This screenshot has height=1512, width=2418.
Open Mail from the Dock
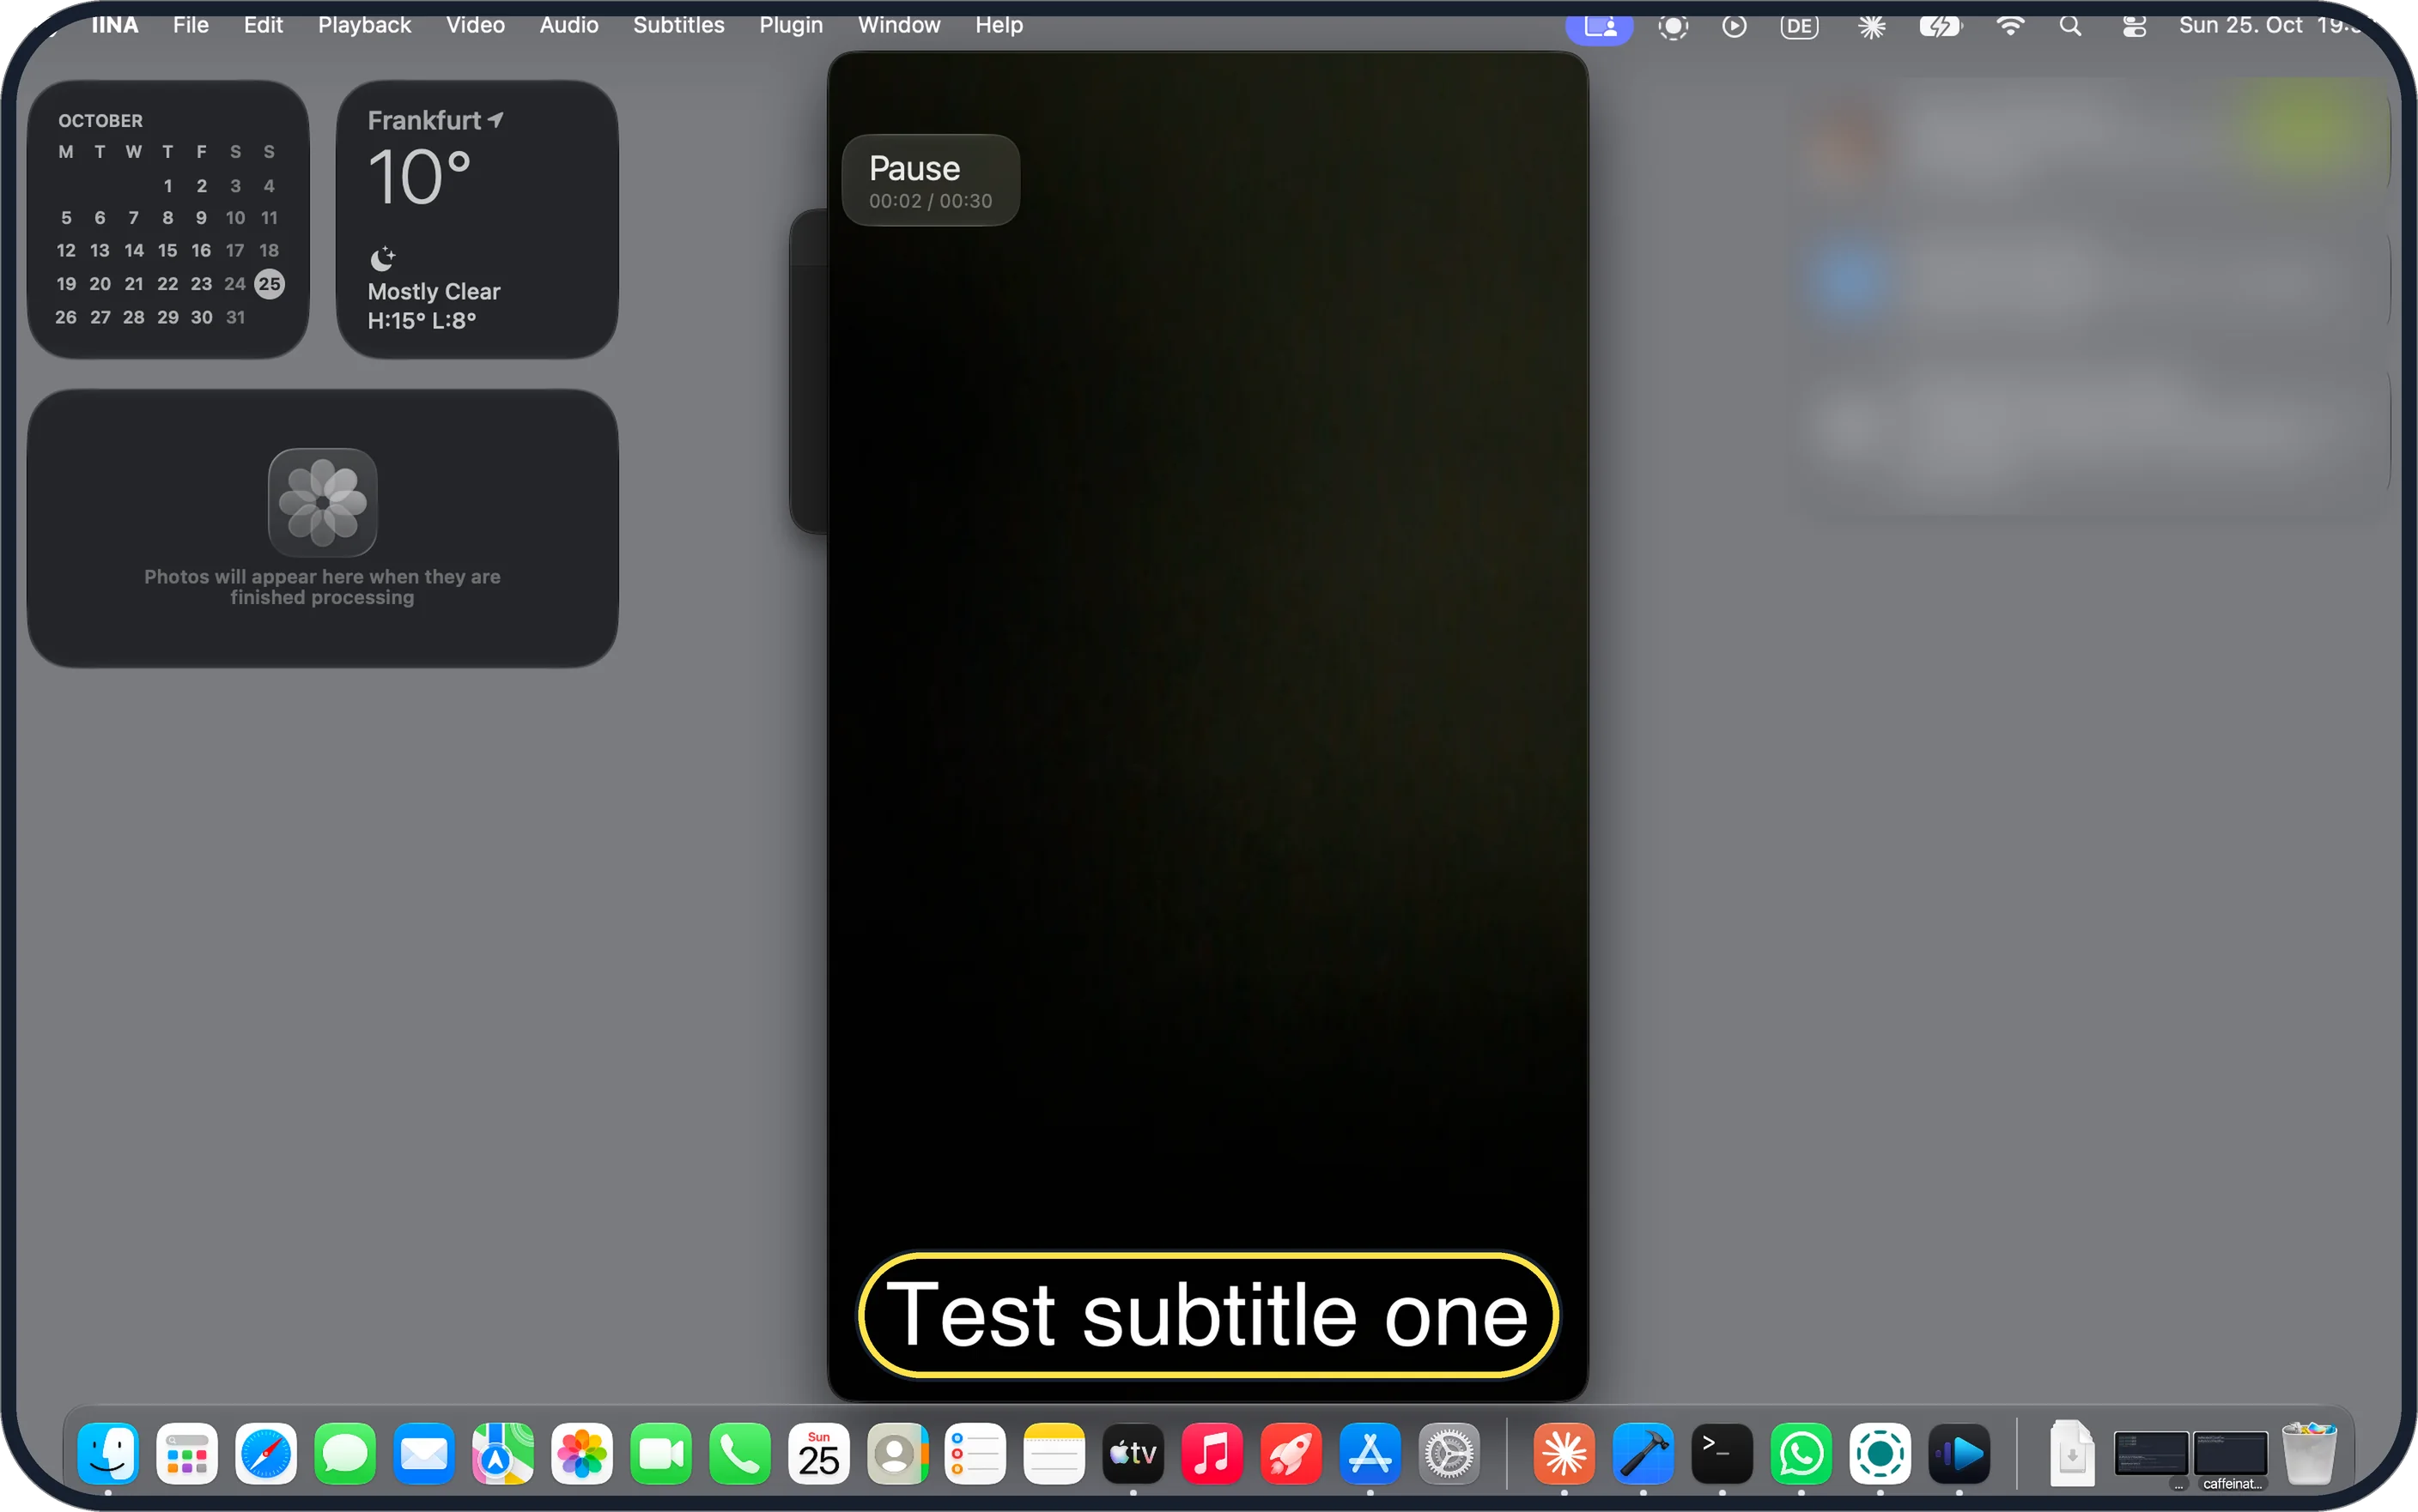coord(424,1454)
